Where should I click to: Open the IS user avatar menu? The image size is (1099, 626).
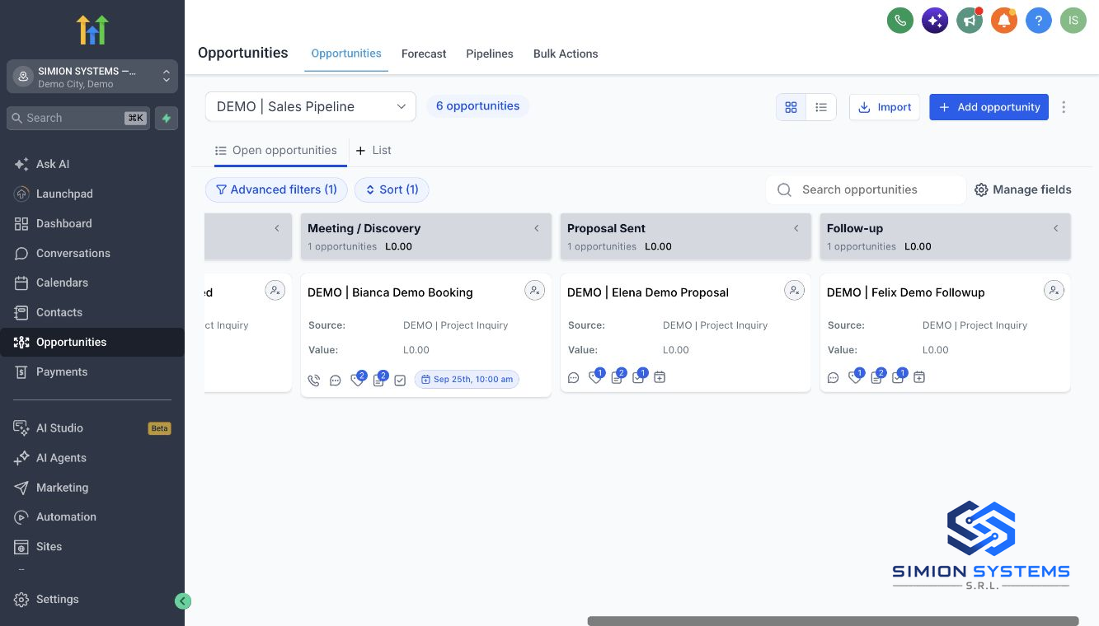point(1073,21)
